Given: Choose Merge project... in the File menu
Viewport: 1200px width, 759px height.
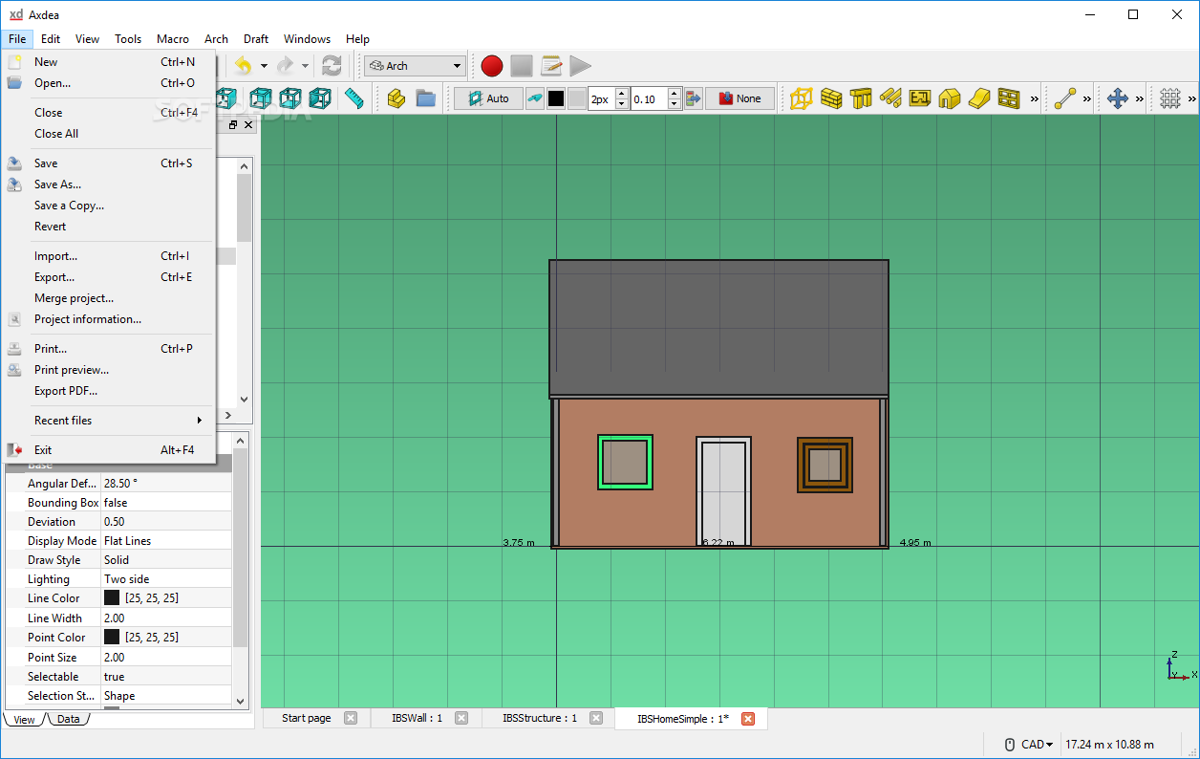Looking at the screenshot, I should tap(110, 298).
